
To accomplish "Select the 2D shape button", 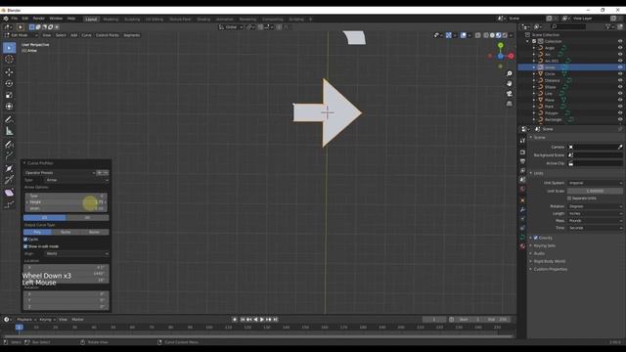I will tap(45, 218).
